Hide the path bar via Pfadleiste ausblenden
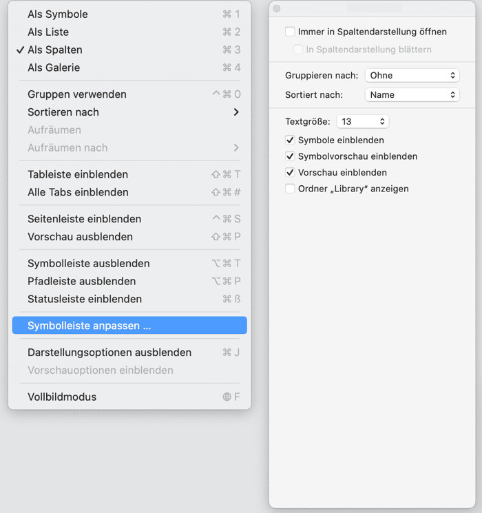Image resolution: width=482 pixels, height=513 pixels. 81,281
